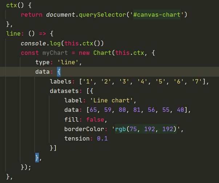
Task: Click the number 40 in data array
Action: pos(181,110)
